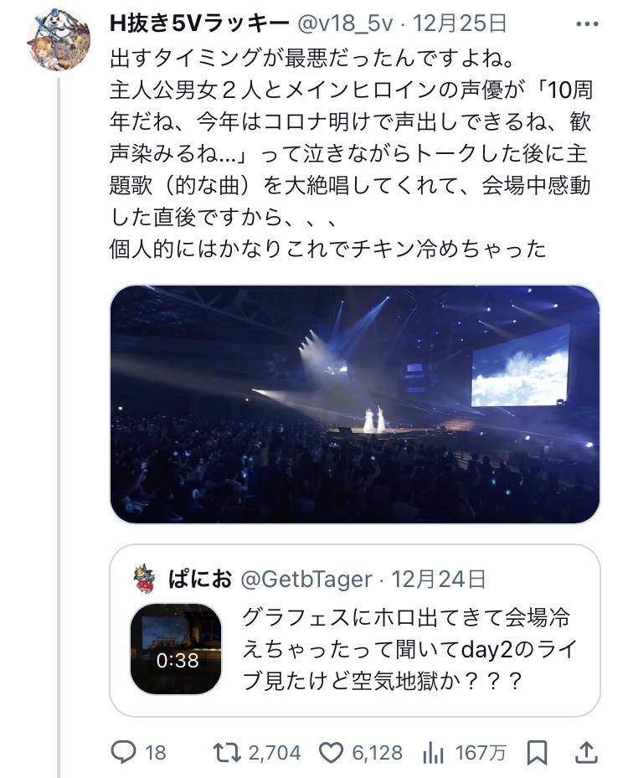Open the three-dot more options menu

(587, 23)
